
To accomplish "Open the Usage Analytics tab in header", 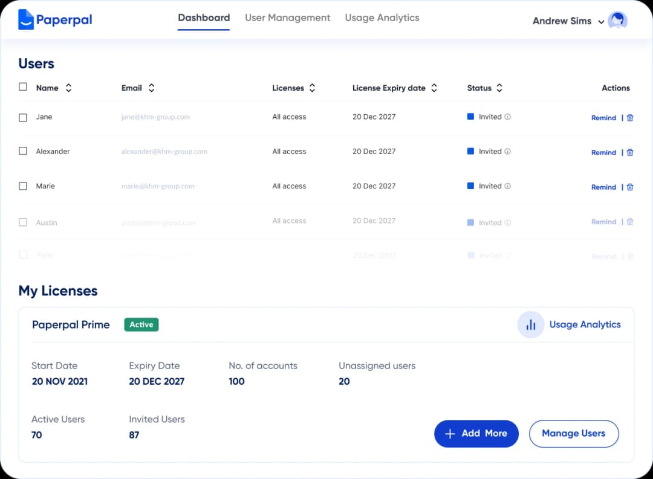I will pyautogui.click(x=382, y=18).
